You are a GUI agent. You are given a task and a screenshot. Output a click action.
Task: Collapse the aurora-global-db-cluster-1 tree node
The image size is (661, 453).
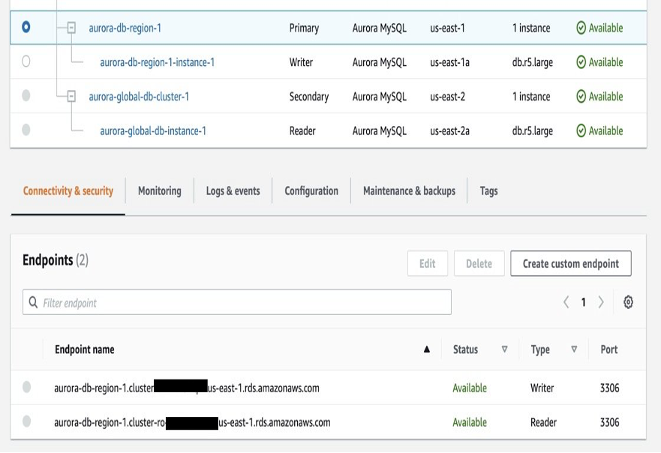pos(72,97)
